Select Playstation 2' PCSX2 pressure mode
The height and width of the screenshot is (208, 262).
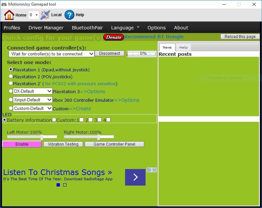tap(11, 83)
